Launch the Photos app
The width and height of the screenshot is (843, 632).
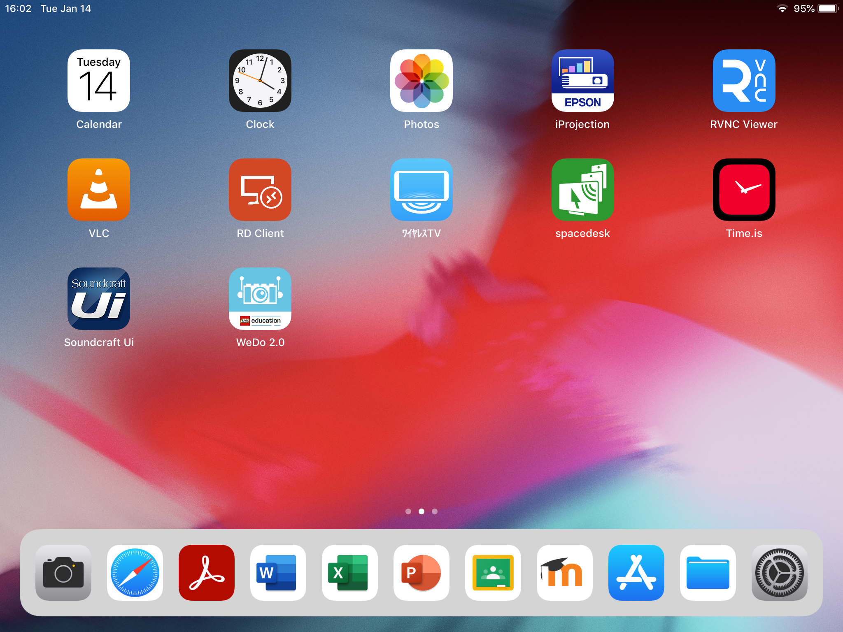(421, 81)
